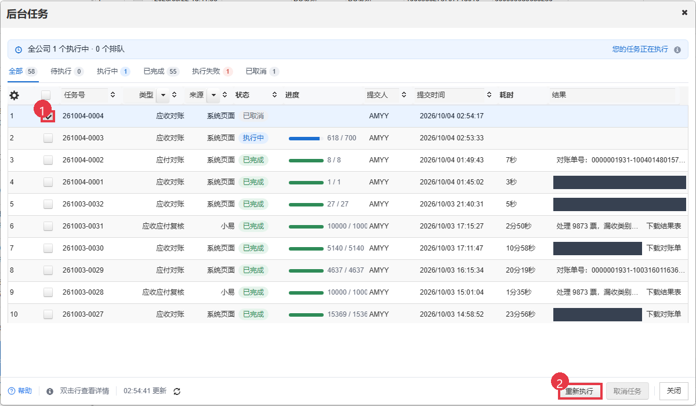Click the 结果 column header

pyautogui.click(x=559, y=95)
